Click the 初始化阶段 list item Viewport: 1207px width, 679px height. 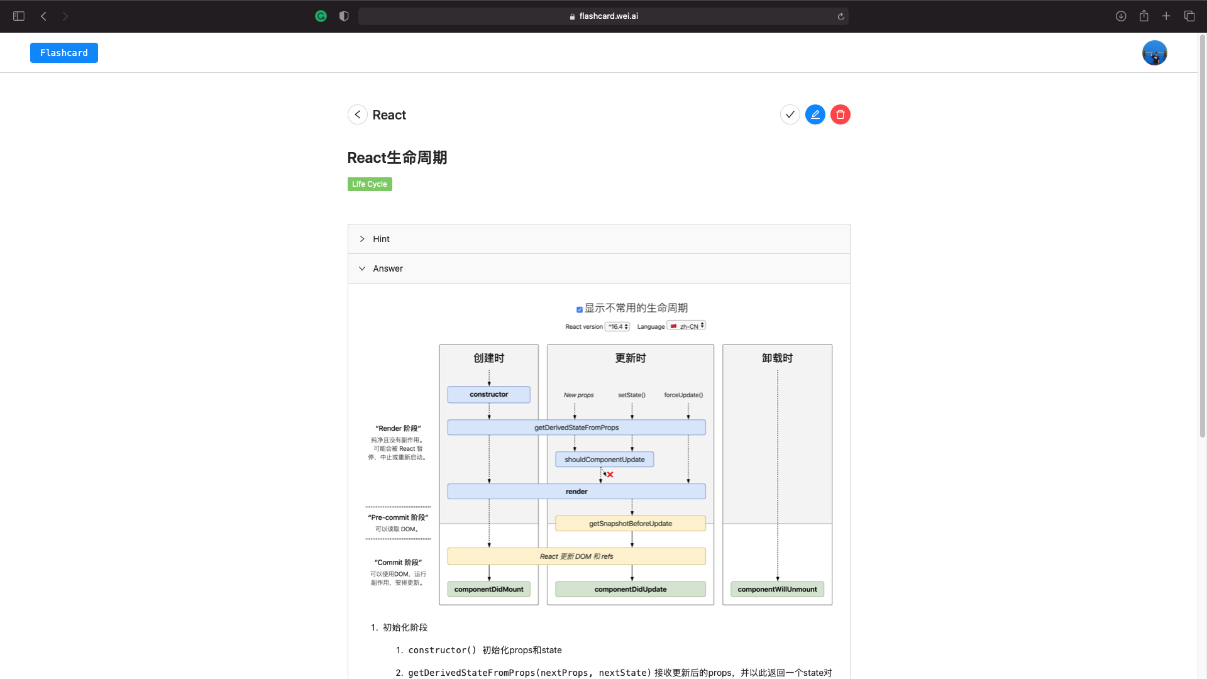click(405, 627)
